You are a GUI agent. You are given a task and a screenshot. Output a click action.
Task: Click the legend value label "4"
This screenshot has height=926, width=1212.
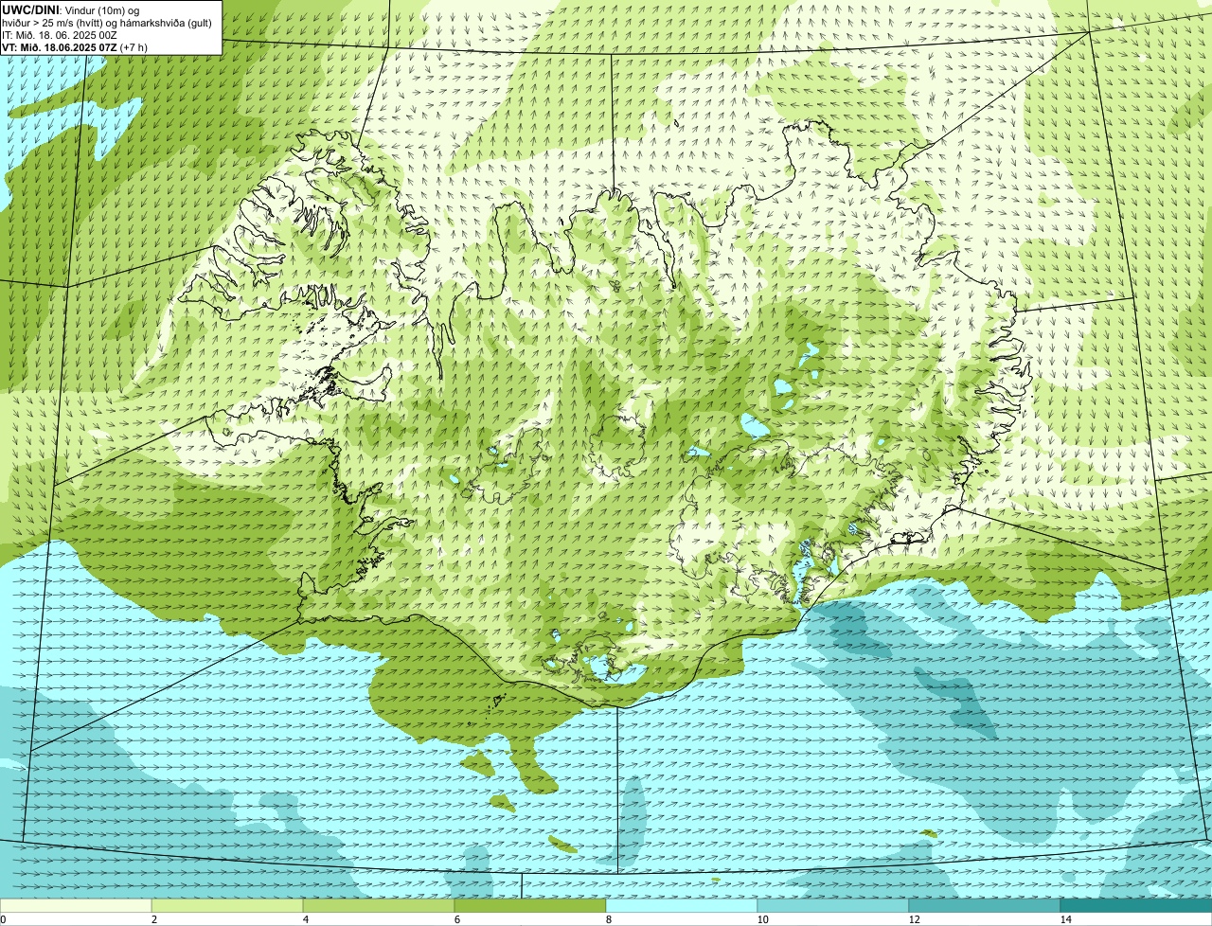(305, 919)
